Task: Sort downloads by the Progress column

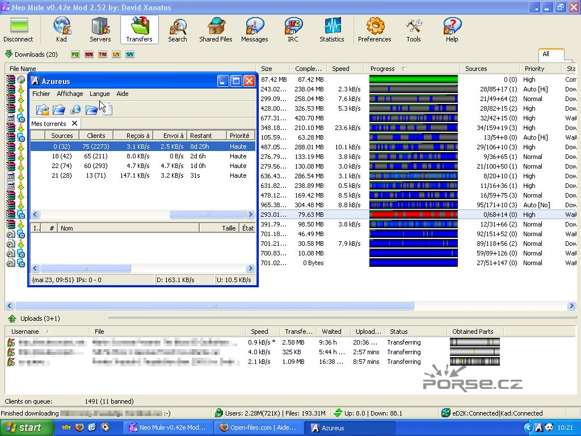Action: coord(413,69)
